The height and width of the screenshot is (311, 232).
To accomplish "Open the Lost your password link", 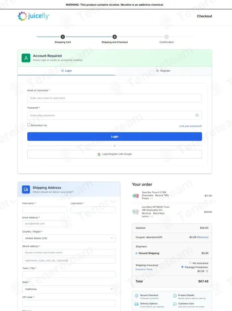I will coord(190,126).
